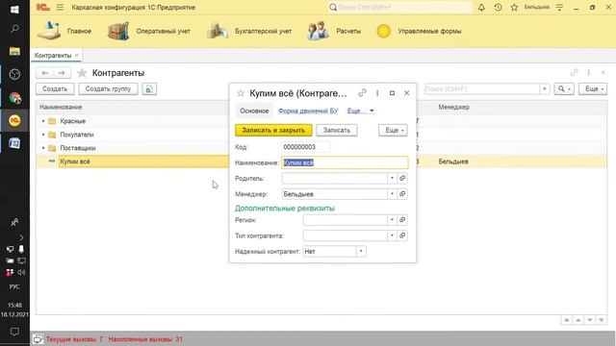
Task: Open the Надежный контрагент dropdown
Action: (x=361, y=252)
